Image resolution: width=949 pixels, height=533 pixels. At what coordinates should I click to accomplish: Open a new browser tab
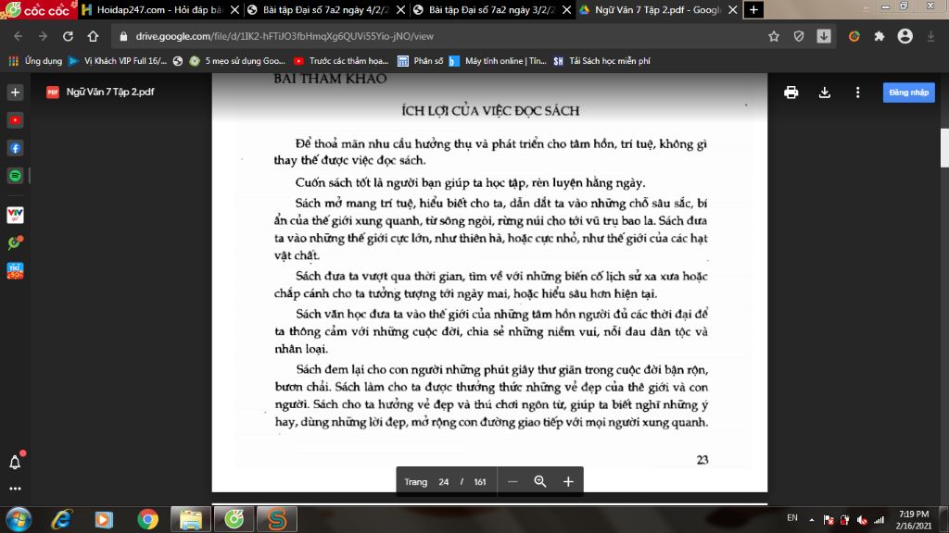pyautogui.click(x=753, y=9)
